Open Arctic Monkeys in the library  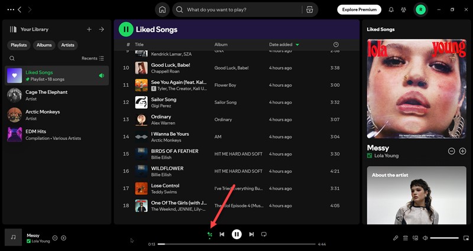pos(57,115)
